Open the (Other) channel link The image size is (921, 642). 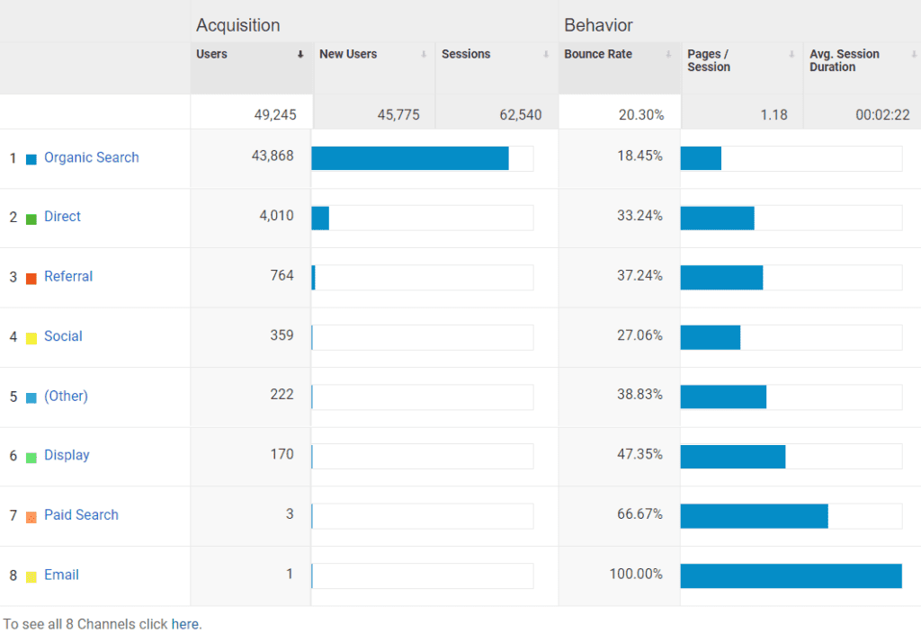click(66, 396)
